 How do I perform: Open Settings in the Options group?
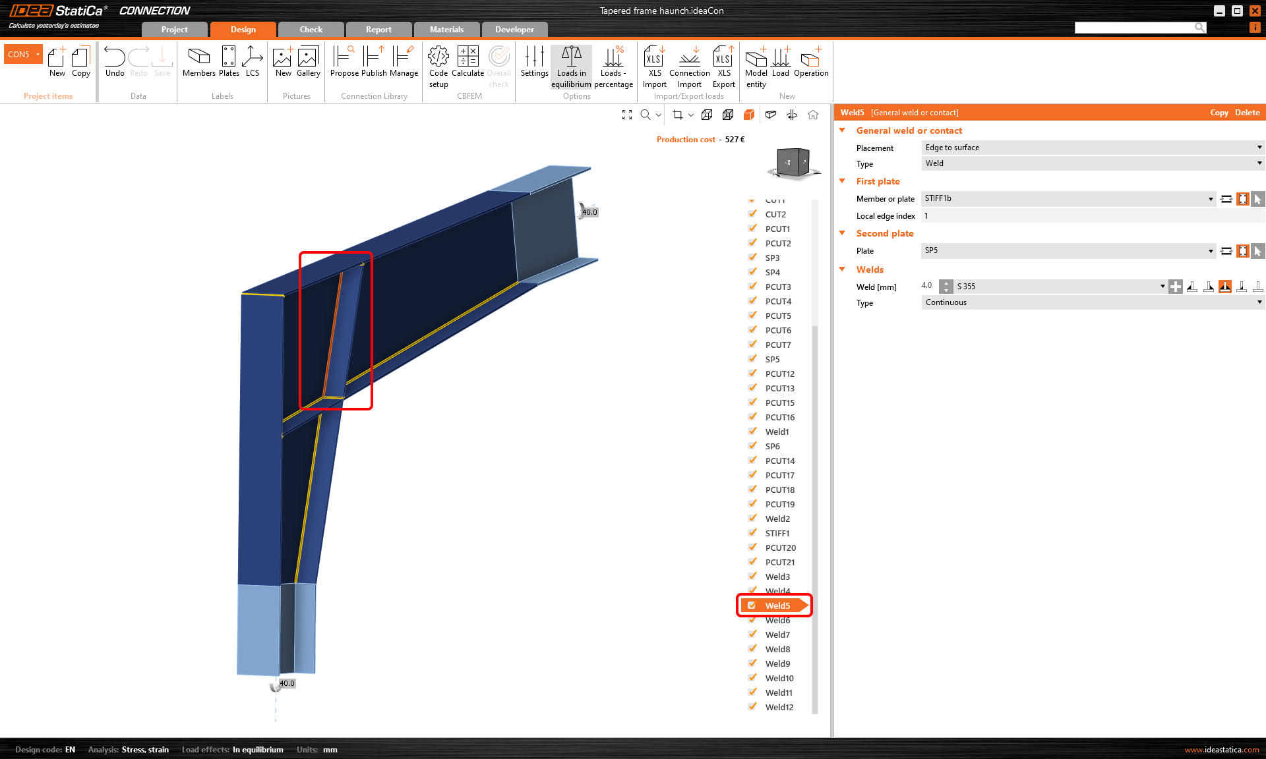(534, 66)
